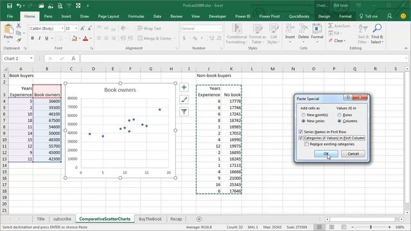This screenshot has height=231, width=411.
Task: Click the Fill Color paint bucket
Action: coord(74,38)
